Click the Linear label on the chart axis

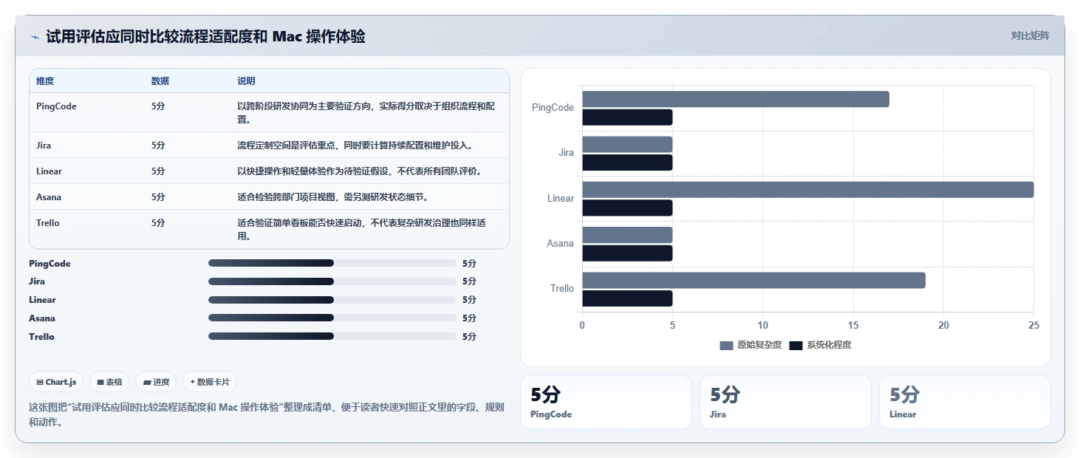pyautogui.click(x=561, y=199)
